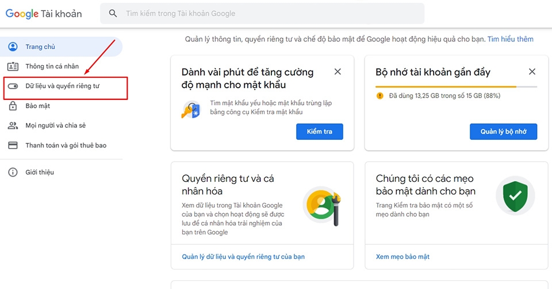Open the Tìm hiểu thêm link
The height and width of the screenshot is (289, 552).
coord(510,39)
